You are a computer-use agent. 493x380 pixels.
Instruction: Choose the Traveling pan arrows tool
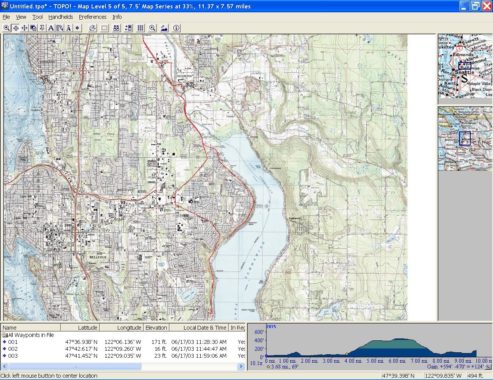click(24, 28)
